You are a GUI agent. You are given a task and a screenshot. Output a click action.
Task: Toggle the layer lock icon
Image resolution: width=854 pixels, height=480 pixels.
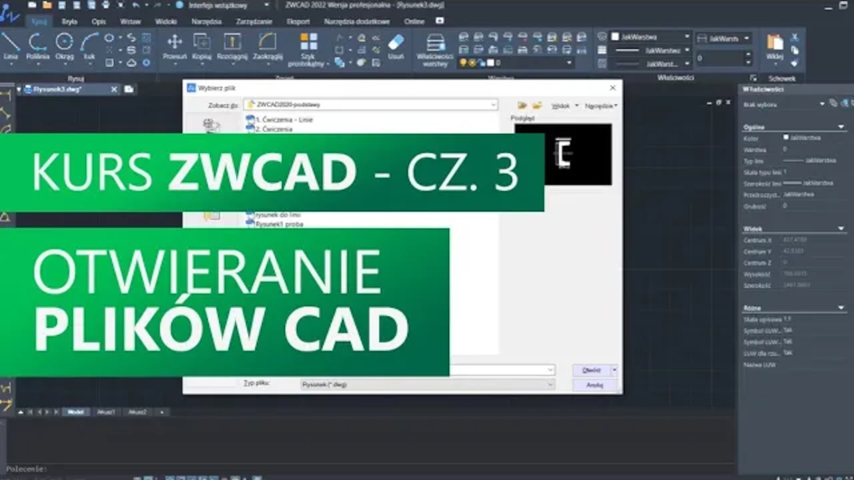[480, 63]
